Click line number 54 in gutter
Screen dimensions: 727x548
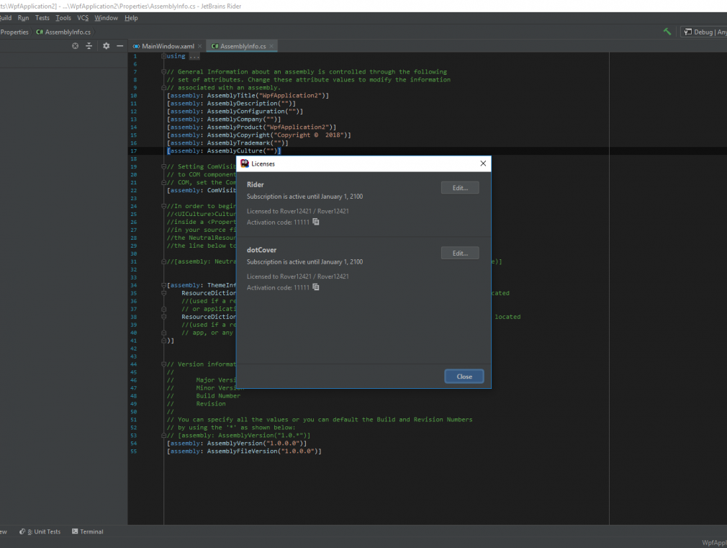tap(134, 443)
